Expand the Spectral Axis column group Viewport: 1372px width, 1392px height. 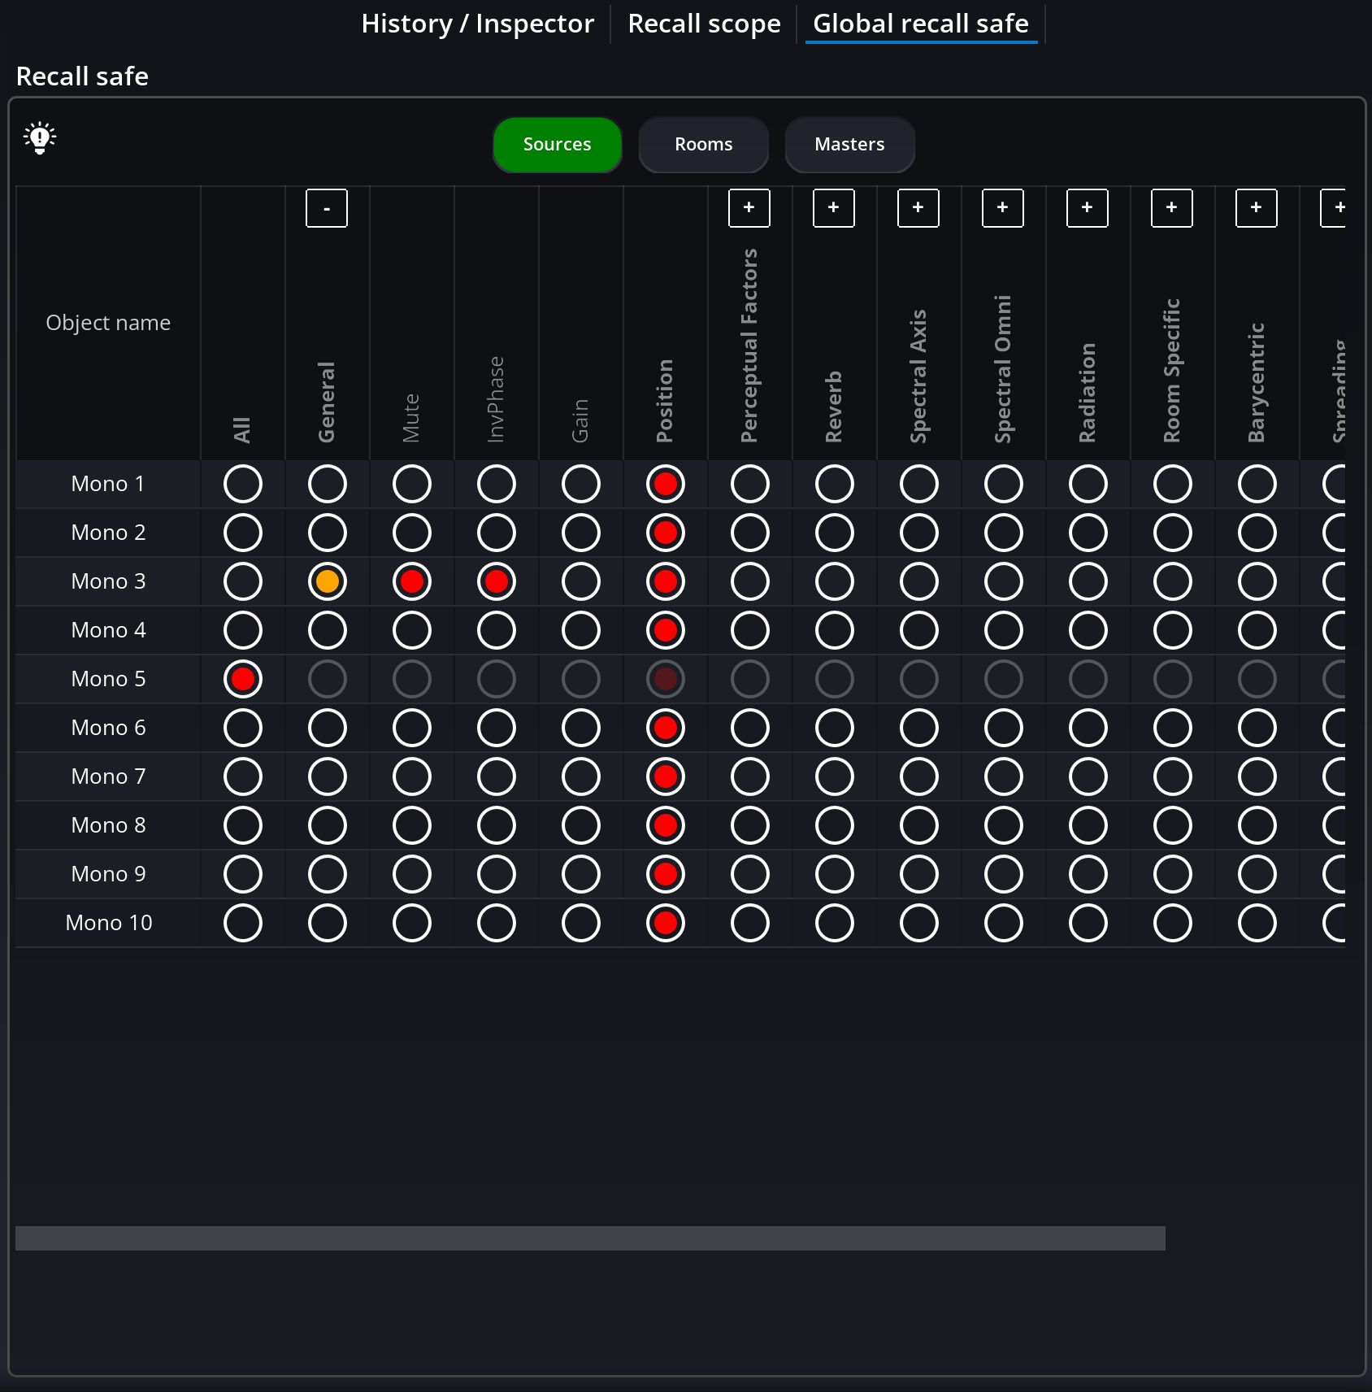918,208
